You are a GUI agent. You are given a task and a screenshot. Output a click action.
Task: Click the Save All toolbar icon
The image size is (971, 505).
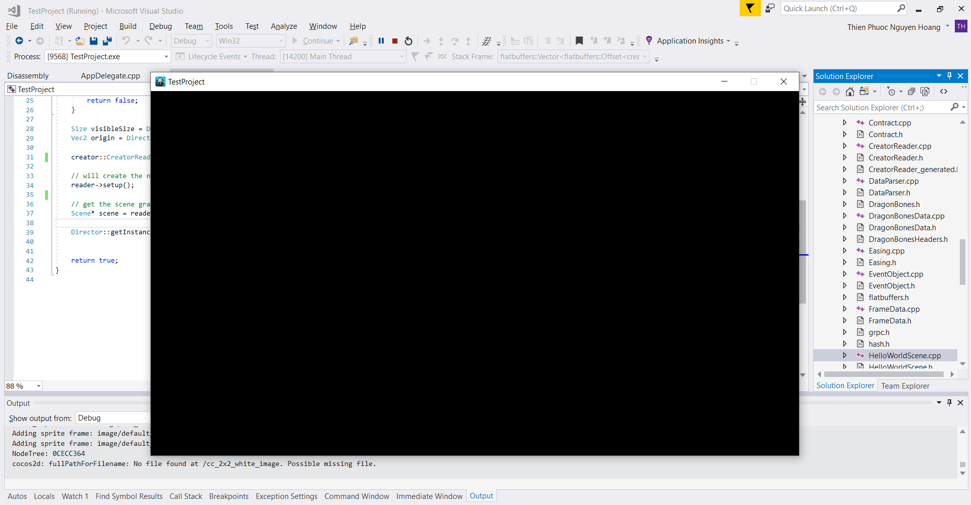coord(107,41)
